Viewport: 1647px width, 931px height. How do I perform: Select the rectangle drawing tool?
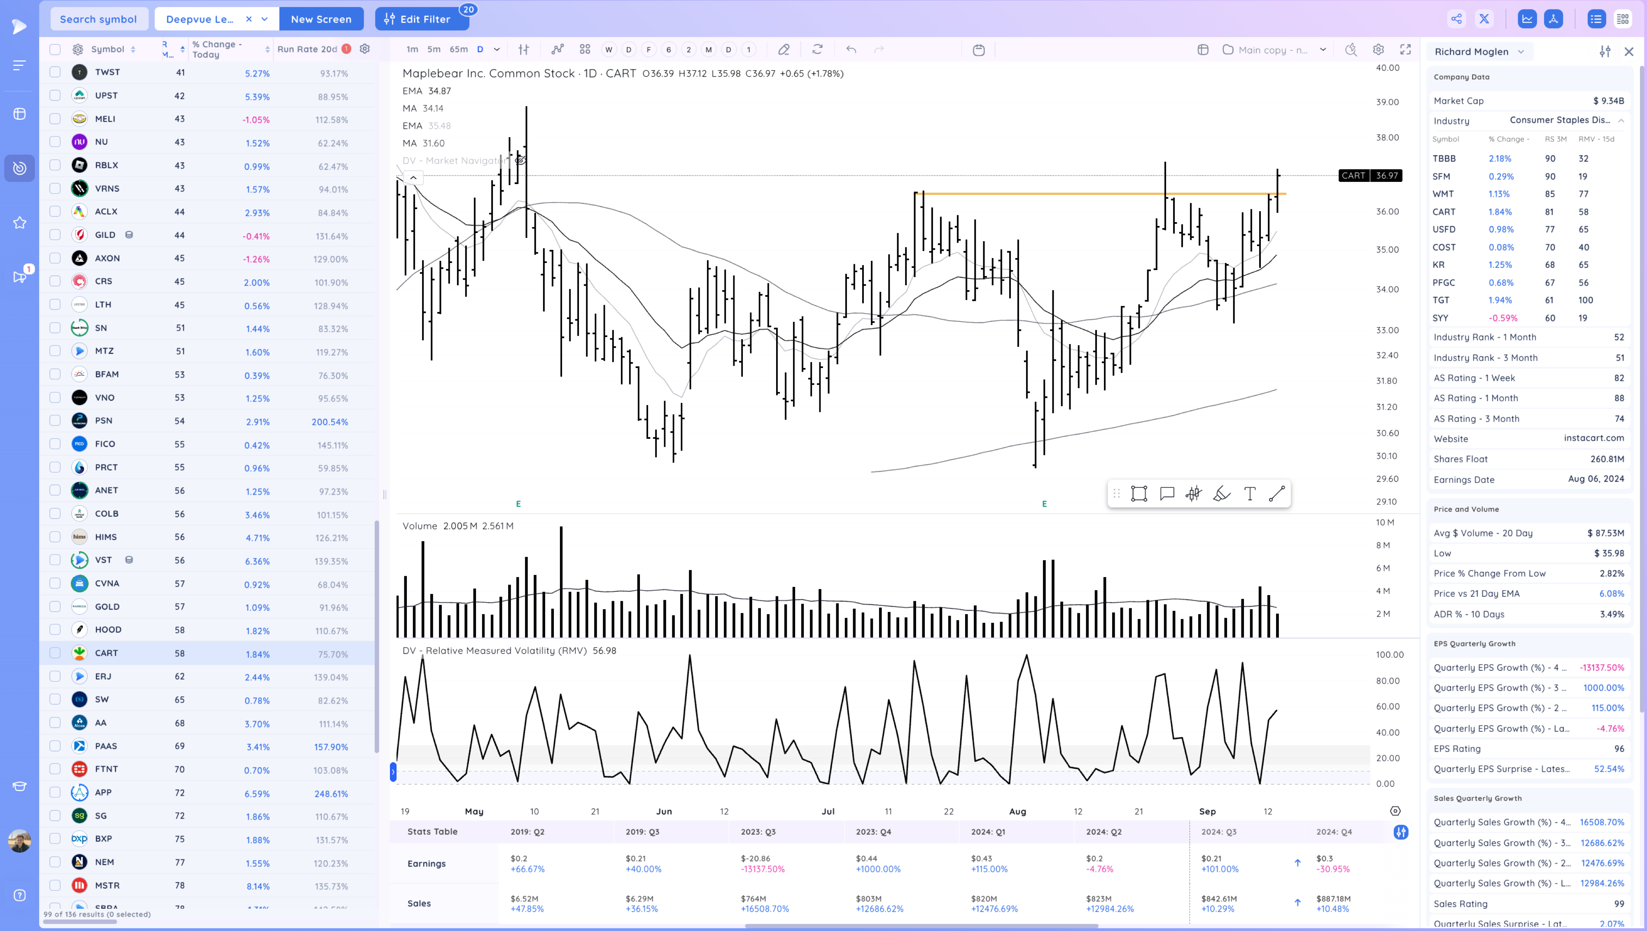[x=1138, y=493]
